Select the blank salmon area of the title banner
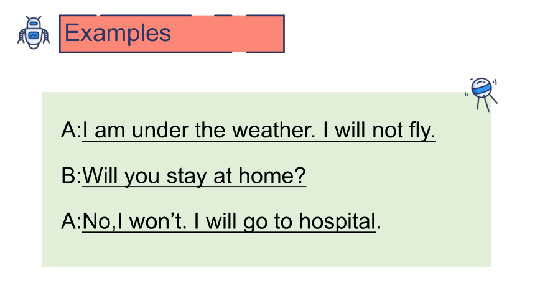Viewport: 535px width, 301px height. coord(227,34)
